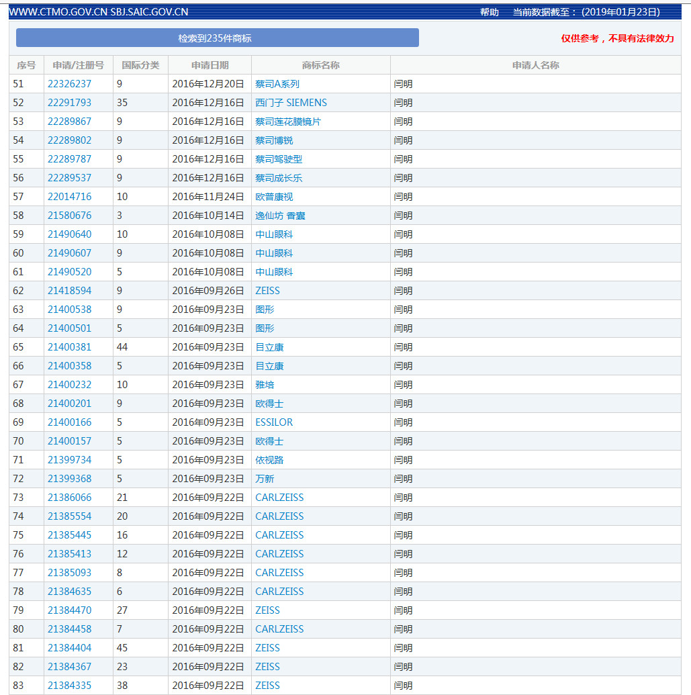Select applicant 闫明 in row 51

pos(404,84)
